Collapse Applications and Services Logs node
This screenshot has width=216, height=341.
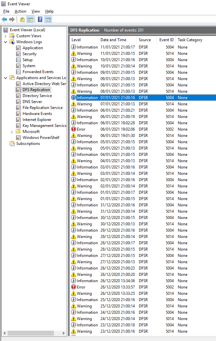(6, 78)
